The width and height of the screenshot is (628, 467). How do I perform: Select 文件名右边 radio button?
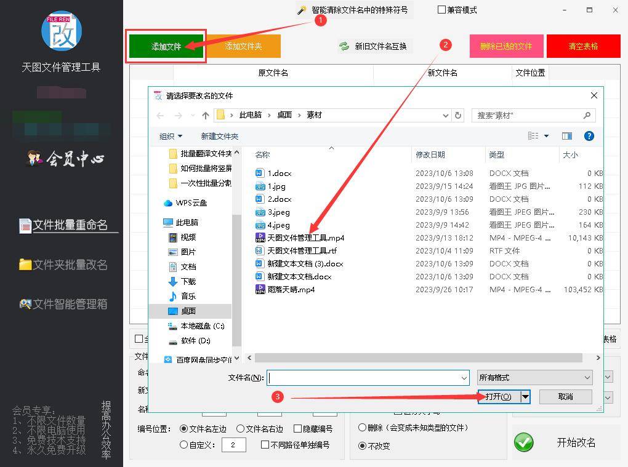tap(240, 429)
